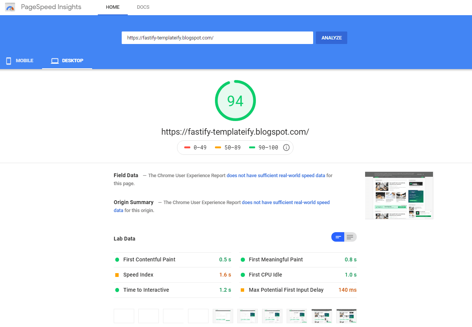Click the page screenshot thumbnail

399,195
